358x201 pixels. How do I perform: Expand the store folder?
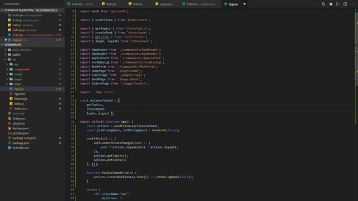coord(7,84)
